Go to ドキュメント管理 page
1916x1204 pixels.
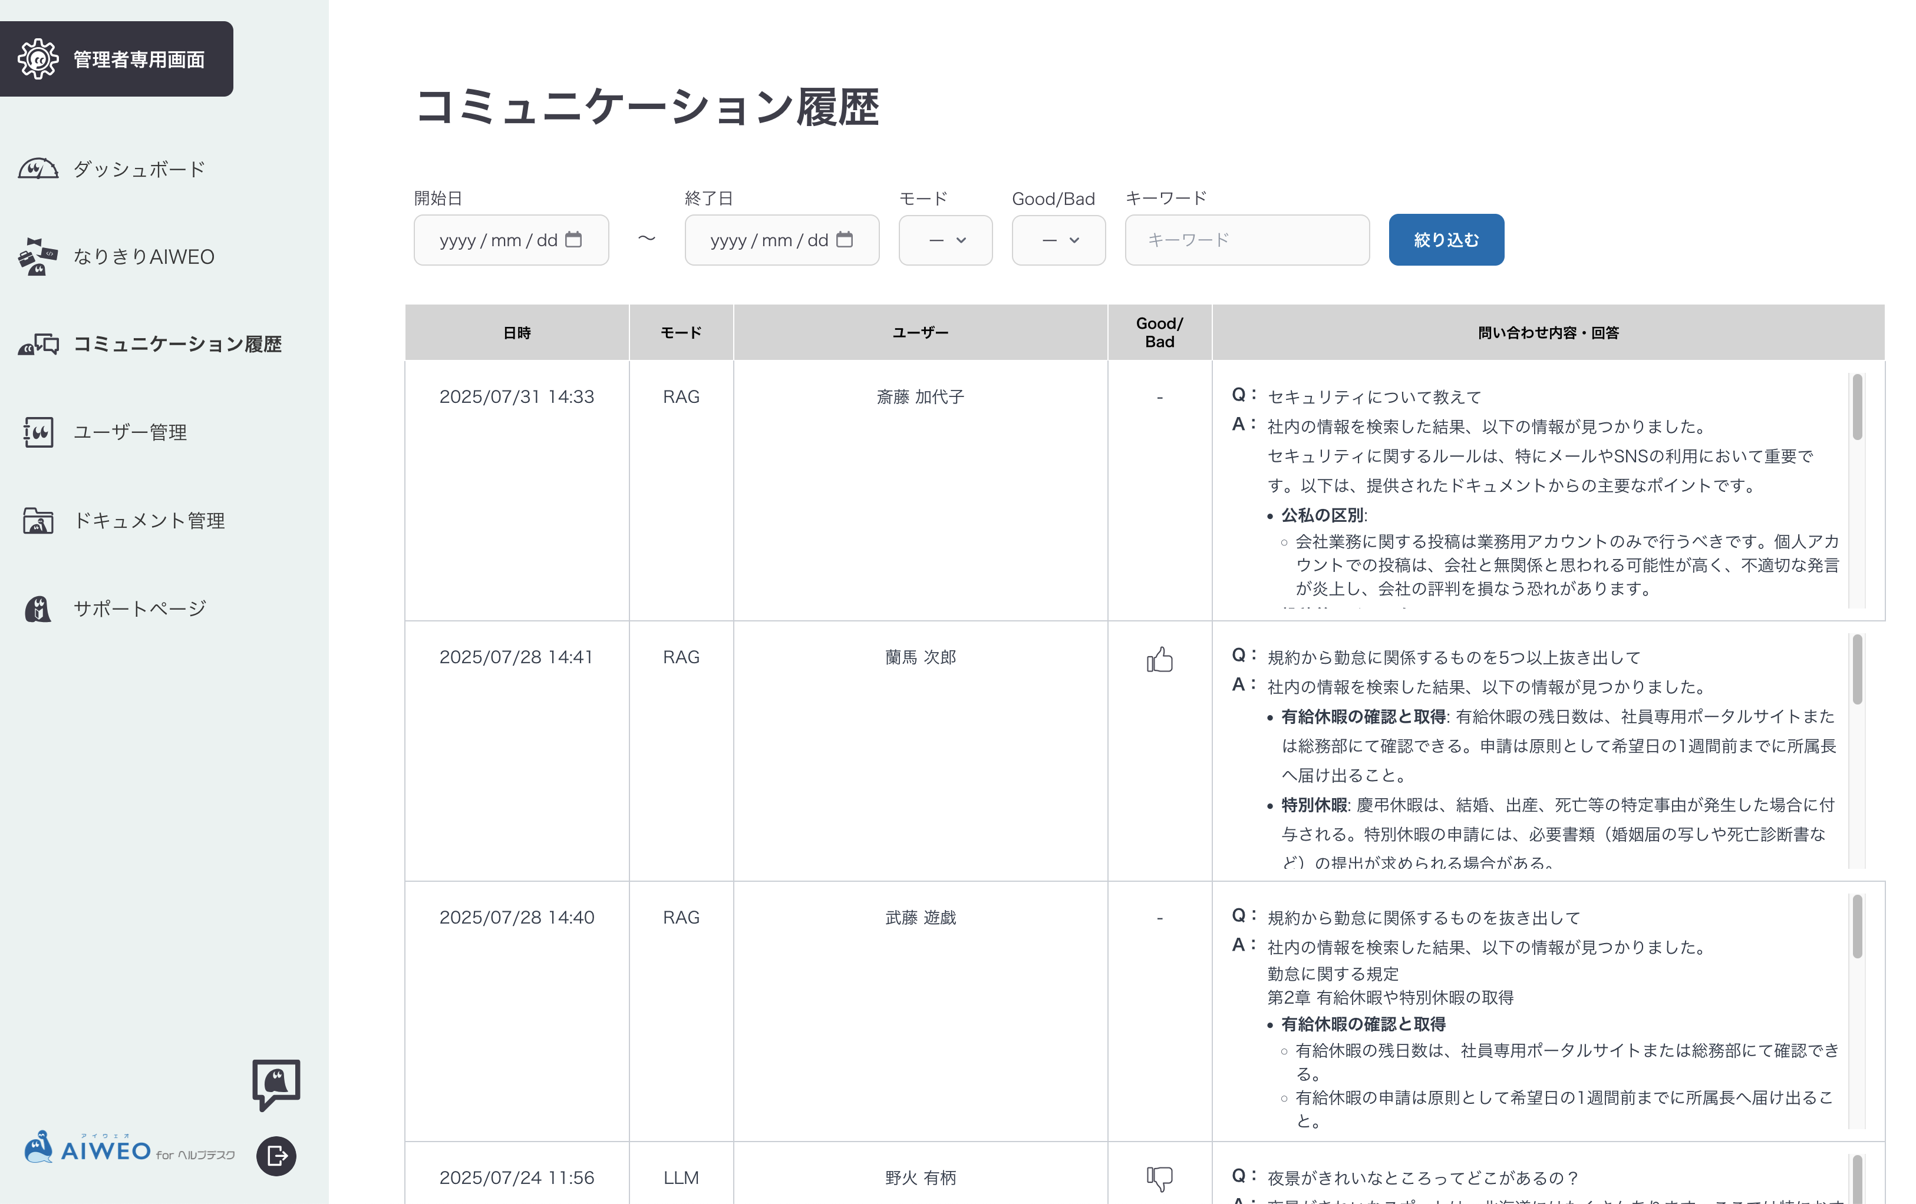(x=150, y=520)
